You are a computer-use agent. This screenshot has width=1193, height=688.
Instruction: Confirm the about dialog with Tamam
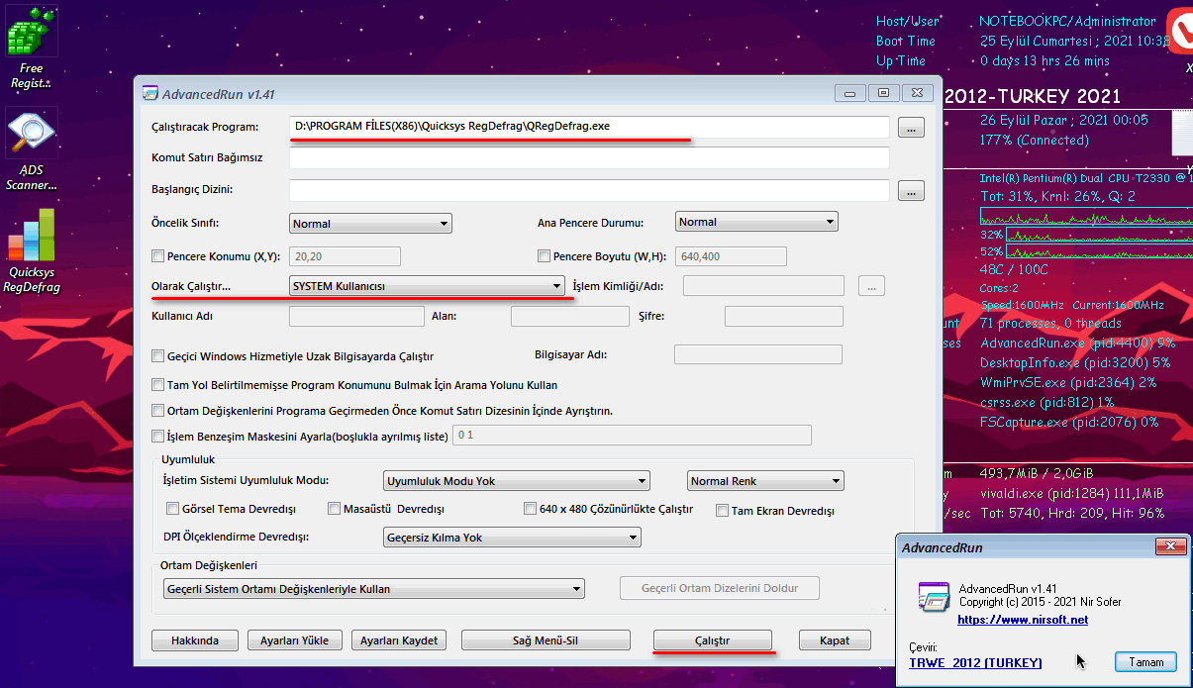(1145, 661)
